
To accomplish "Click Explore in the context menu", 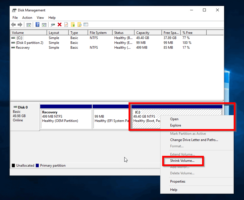I will click(176, 125).
